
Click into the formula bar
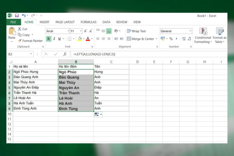pyautogui.click(x=149, y=54)
